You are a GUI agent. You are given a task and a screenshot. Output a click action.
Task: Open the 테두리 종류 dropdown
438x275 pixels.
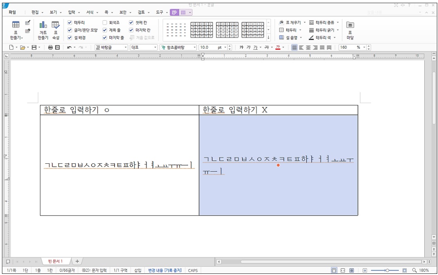338,22
